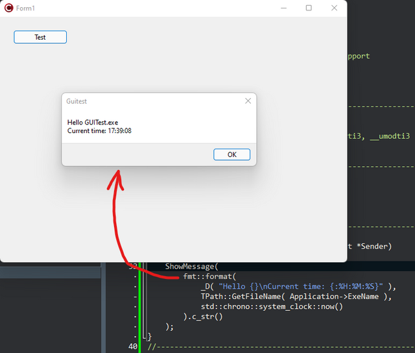415x353 pixels.
Task: Maximize the Form1 window
Action: (309, 8)
